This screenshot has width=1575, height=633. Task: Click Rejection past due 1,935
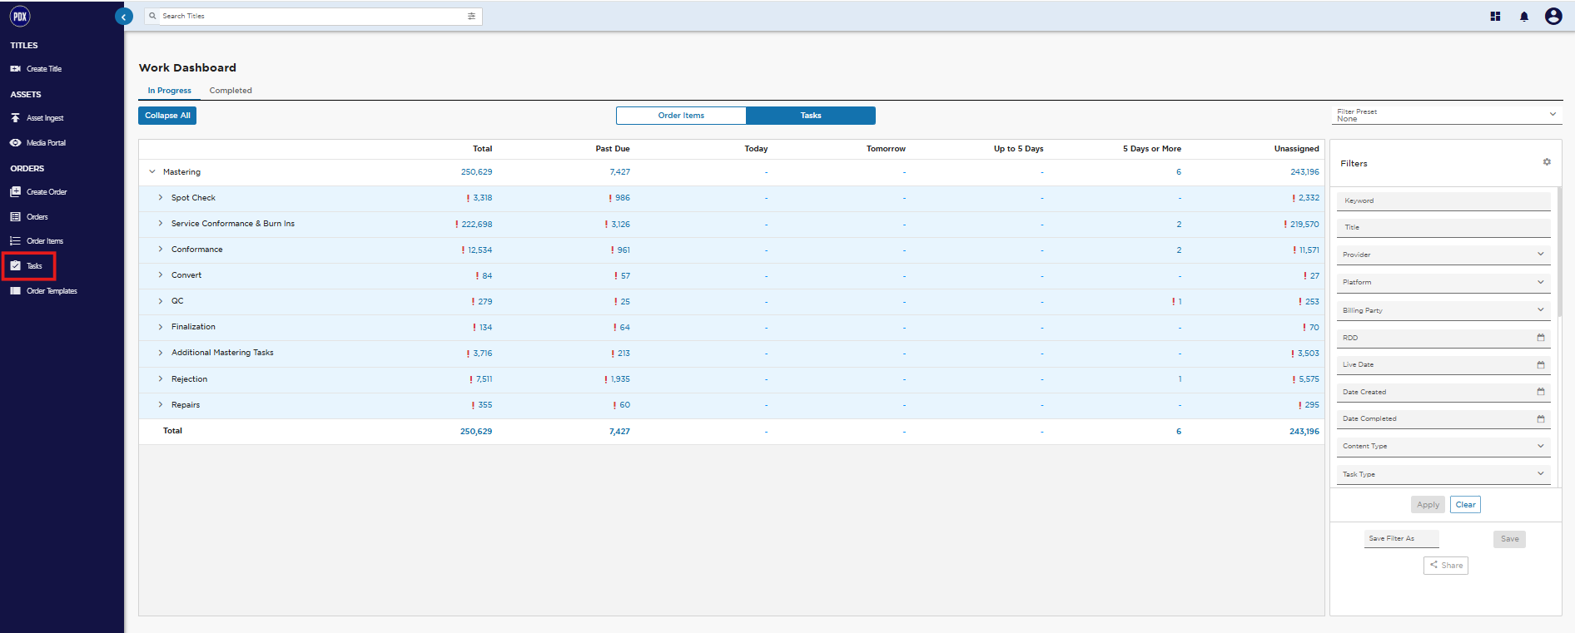[620, 379]
